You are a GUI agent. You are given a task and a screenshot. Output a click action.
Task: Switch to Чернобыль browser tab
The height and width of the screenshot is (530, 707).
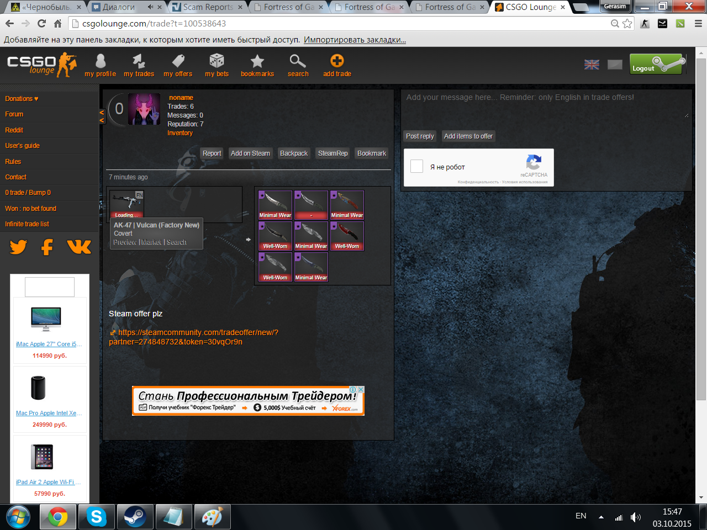[x=45, y=7]
